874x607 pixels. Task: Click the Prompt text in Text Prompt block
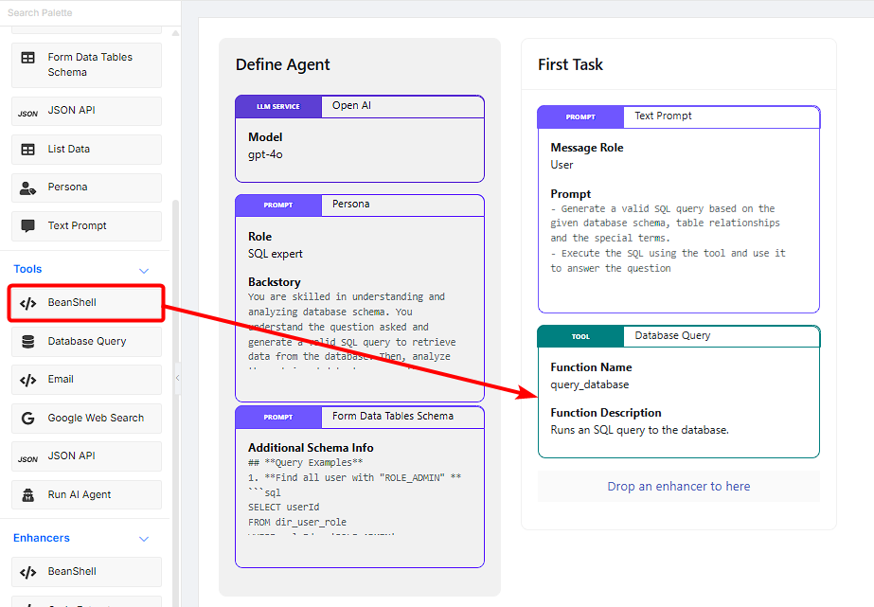click(668, 239)
